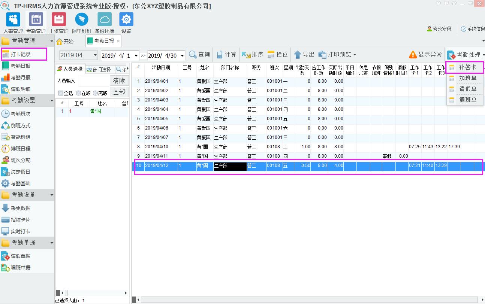
Task: Click the 排序 sort toolbar button
Action: pos(253,55)
